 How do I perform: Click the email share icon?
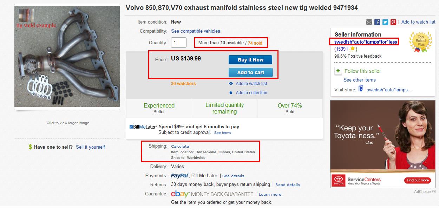369,22
